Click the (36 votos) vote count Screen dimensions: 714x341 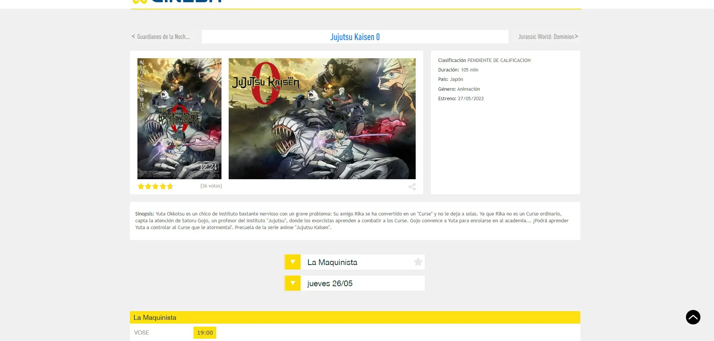point(211,186)
